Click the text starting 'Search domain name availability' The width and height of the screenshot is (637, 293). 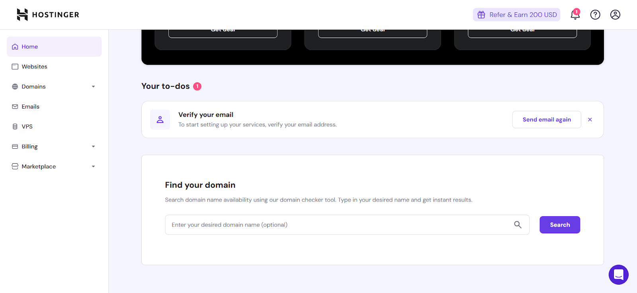(x=318, y=200)
